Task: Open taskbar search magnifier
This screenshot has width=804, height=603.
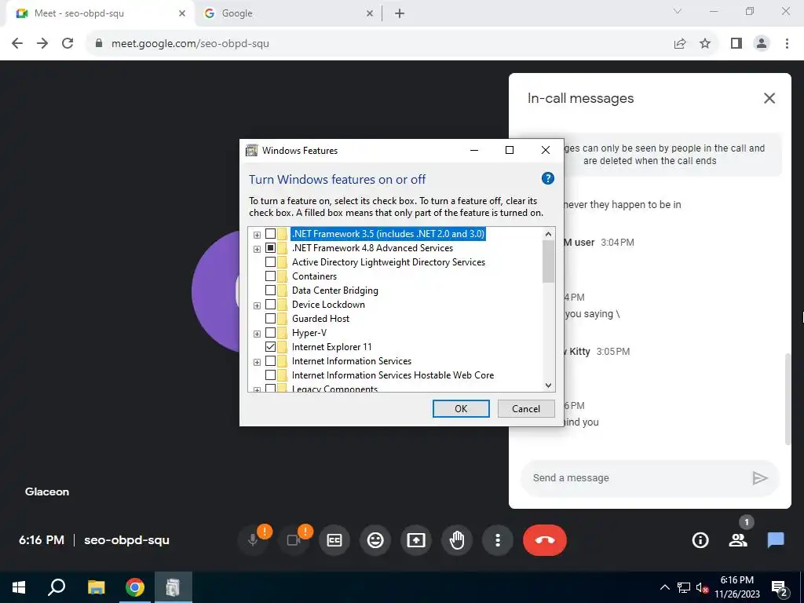Action: (57, 587)
